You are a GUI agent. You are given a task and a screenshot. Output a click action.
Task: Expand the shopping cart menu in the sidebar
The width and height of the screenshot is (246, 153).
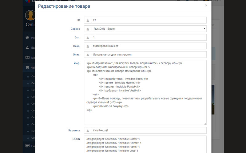pyautogui.click(x=27, y=68)
